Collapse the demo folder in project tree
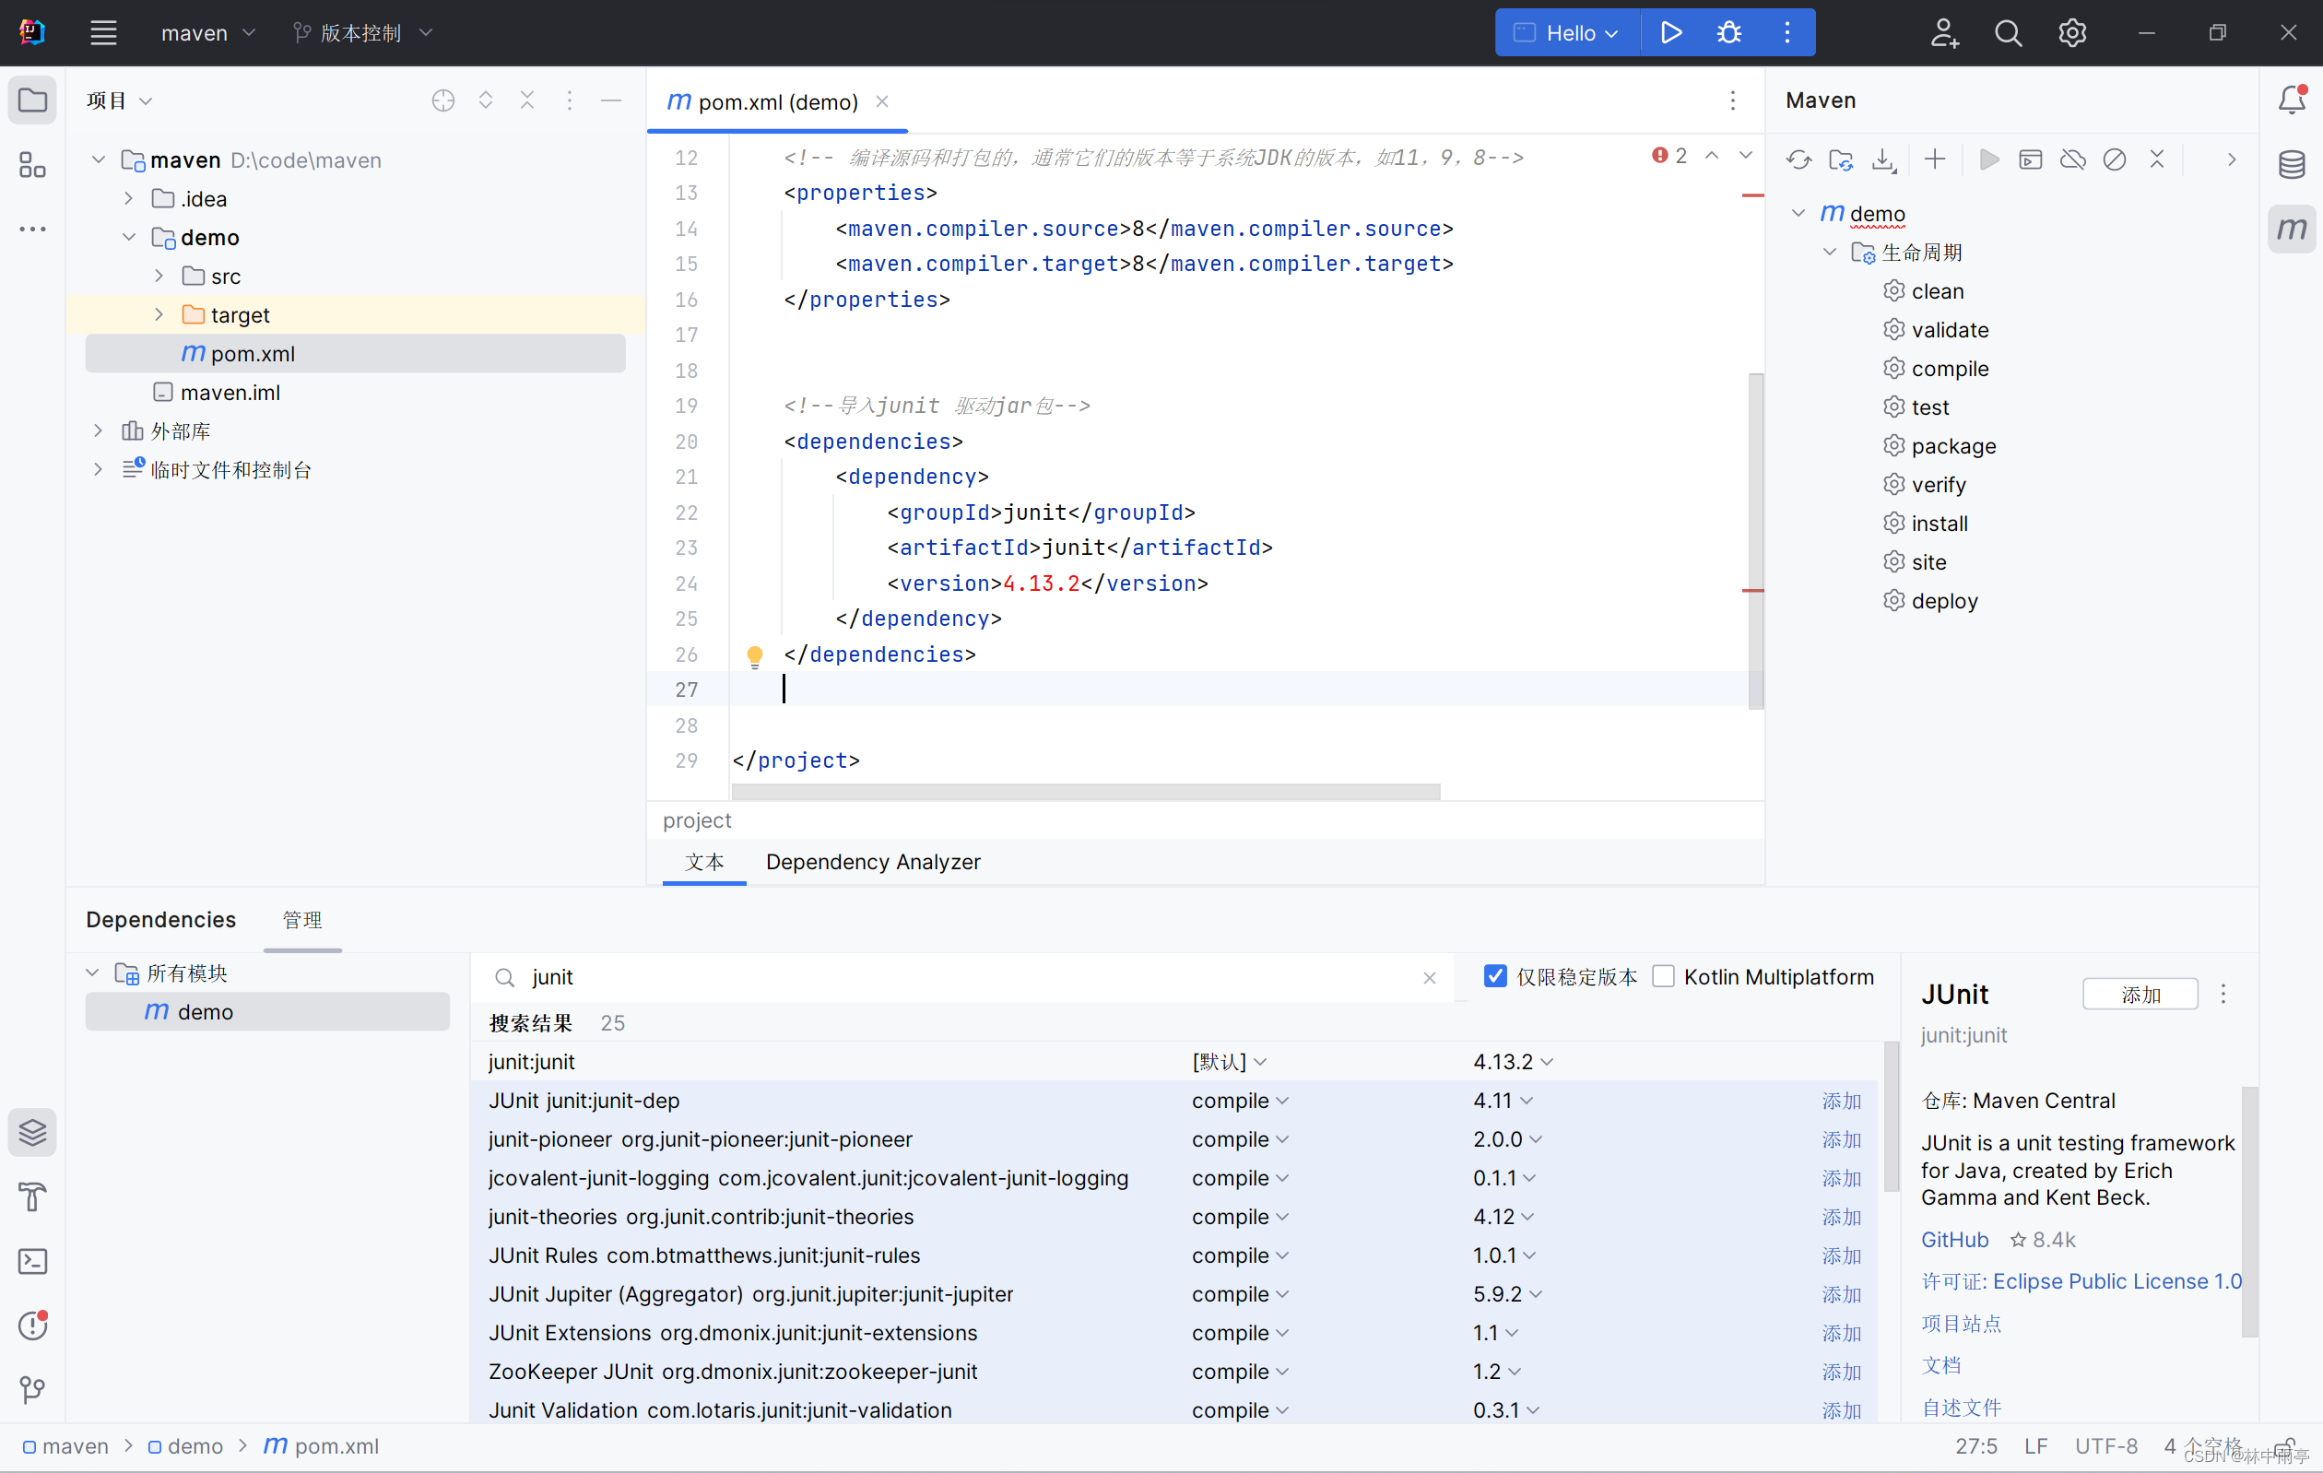Image resolution: width=2323 pixels, height=1473 pixels. point(128,237)
